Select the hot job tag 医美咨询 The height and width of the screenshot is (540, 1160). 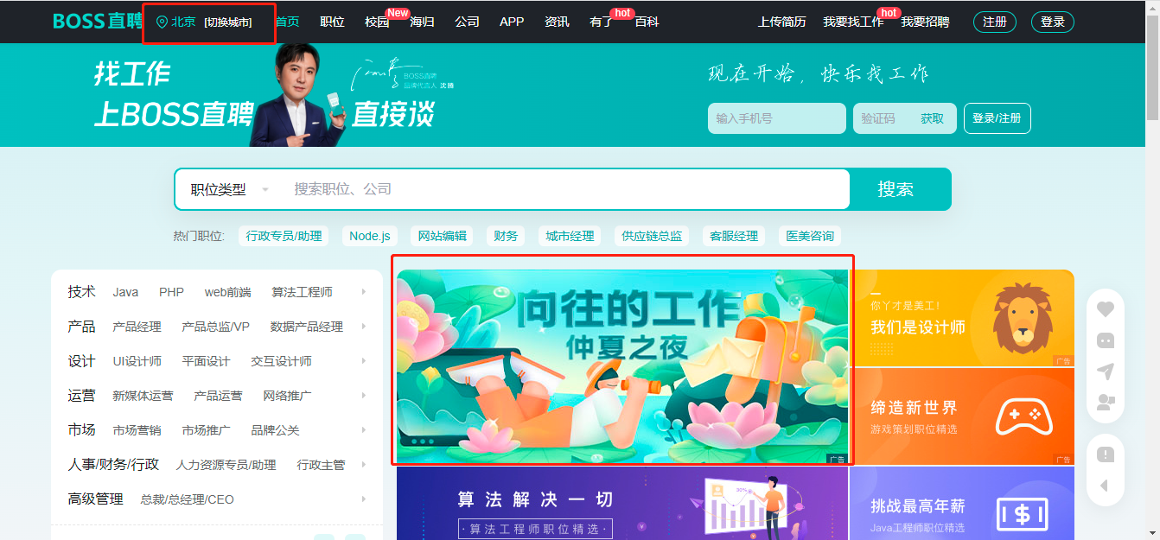point(810,236)
